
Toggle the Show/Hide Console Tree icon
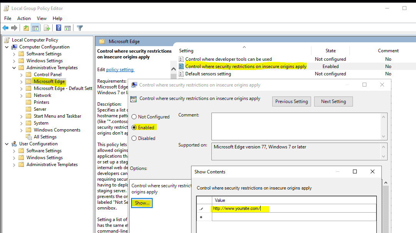pos(35,28)
